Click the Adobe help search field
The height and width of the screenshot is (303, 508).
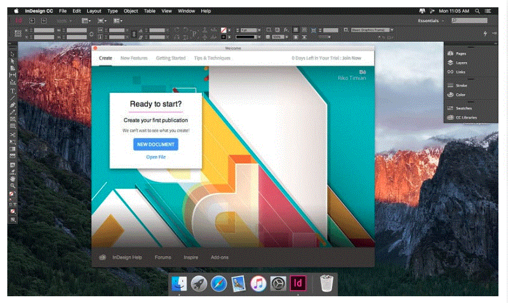[469, 20]
